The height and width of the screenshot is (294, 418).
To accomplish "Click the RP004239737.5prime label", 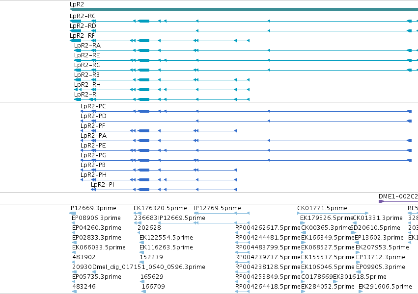I will coord(268,257).
